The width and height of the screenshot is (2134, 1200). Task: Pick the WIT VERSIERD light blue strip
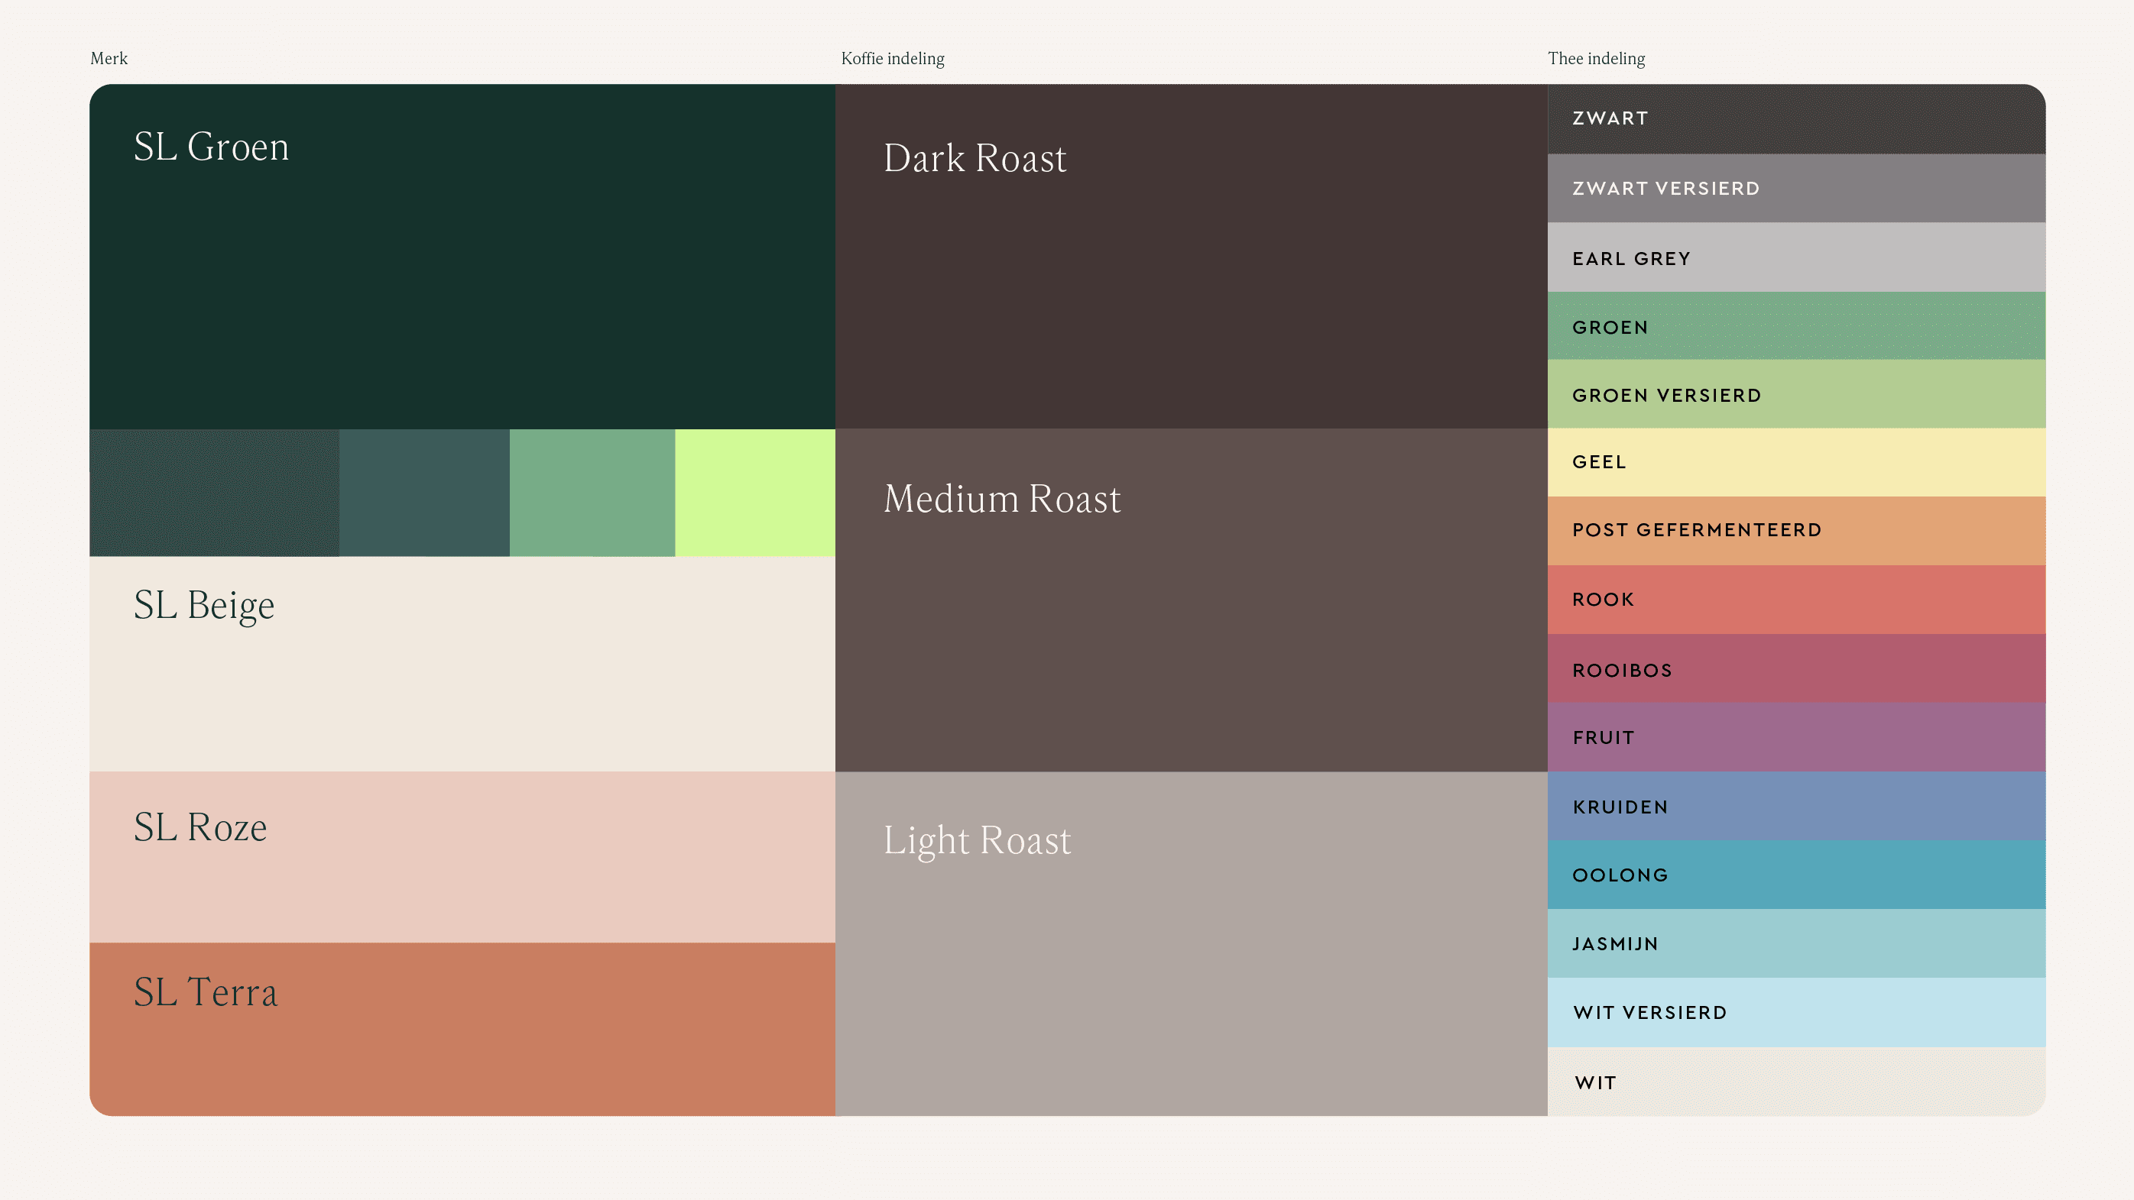(x=1795, y=1012)
